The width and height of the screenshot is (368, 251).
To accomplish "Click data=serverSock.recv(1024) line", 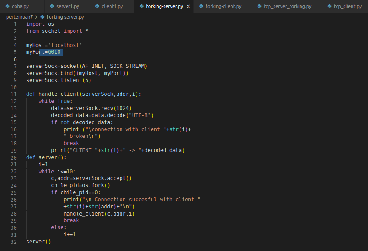I will pos(91,108).
